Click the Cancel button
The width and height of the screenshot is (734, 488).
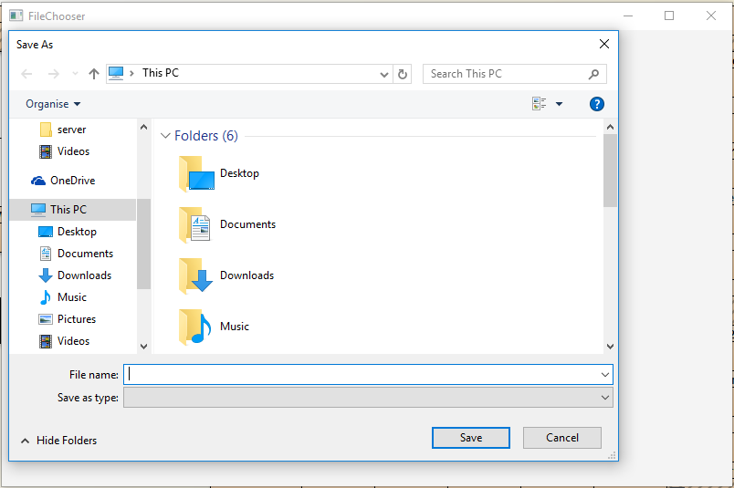coord(562,438)
